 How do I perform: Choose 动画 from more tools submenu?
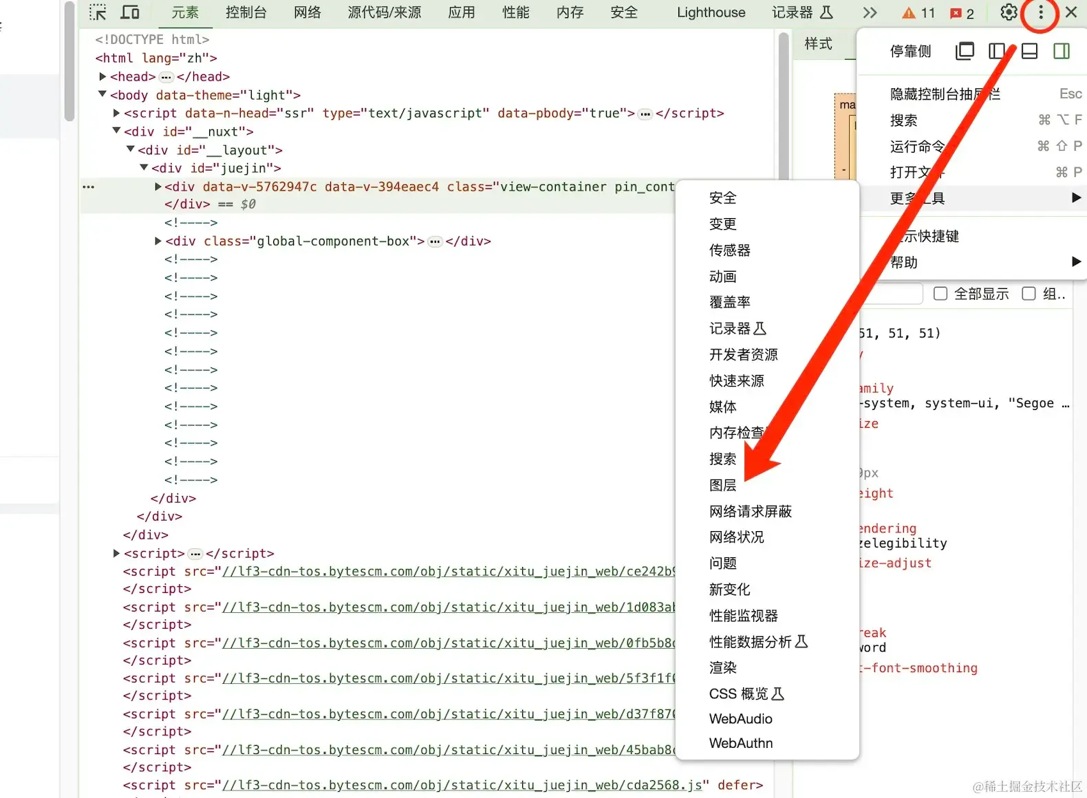[767, 277]
